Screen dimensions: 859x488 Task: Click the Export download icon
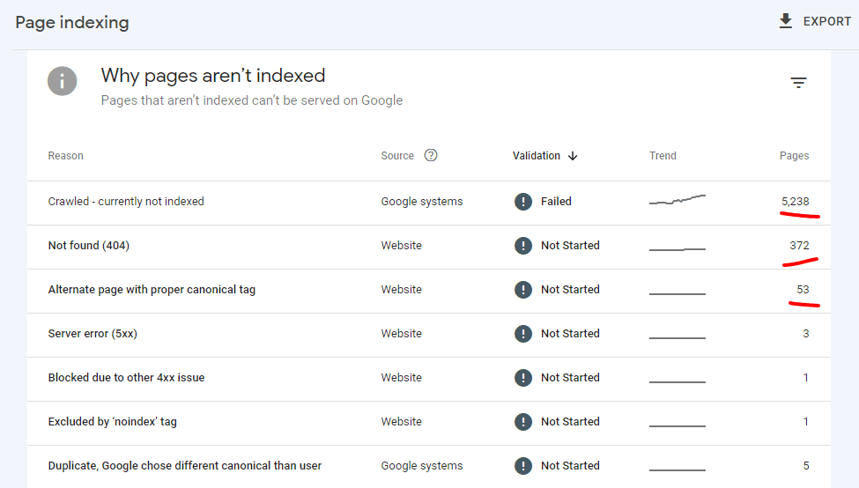point(786,21)
